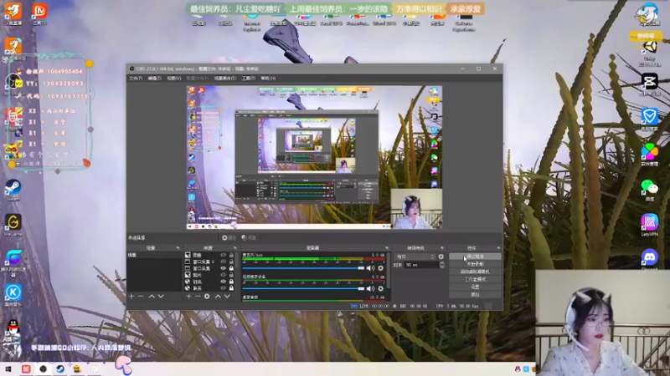Toggle visibility eye of last source row
Image resolution: width=670 pixels, height=376 pixels.
point(223,288)
